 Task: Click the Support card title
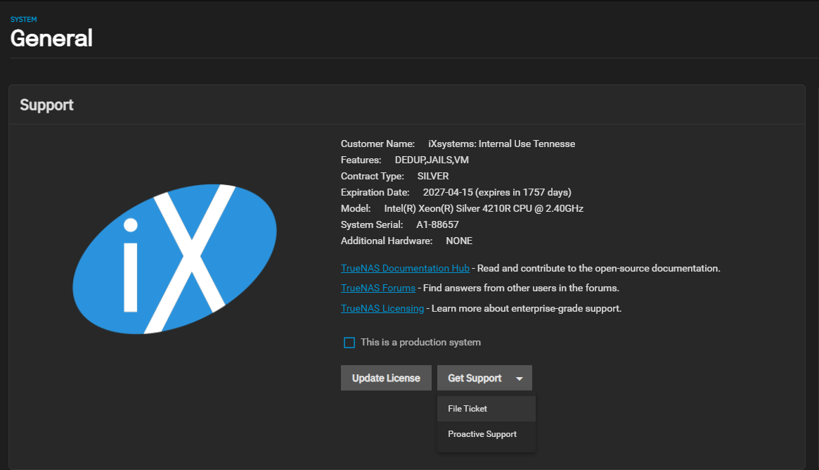(46, 105)
